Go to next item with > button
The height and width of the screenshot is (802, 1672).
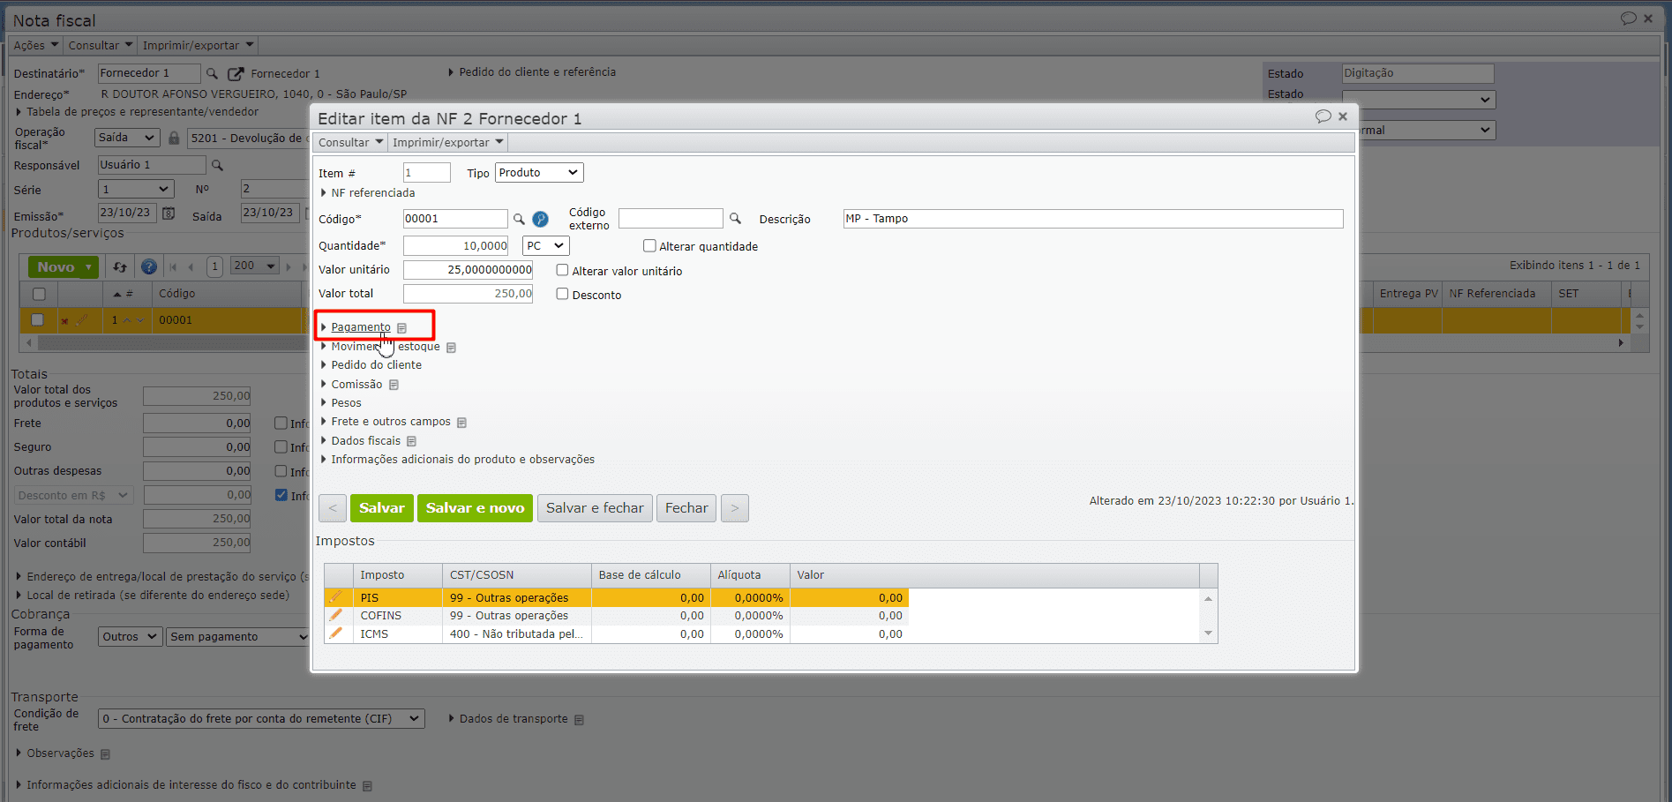tap(735, 508)
